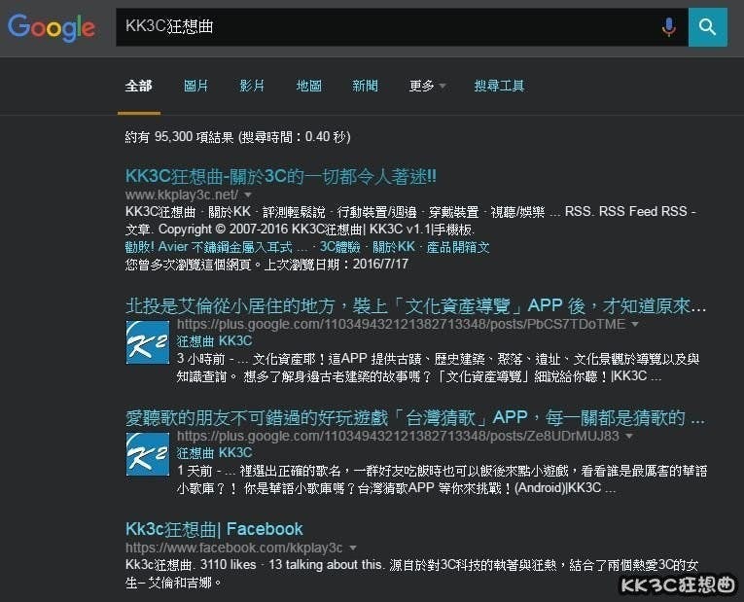Click the blue magnifier search button

[707, 27]
